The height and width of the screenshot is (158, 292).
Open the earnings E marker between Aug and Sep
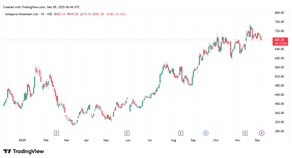coord(180,133)
